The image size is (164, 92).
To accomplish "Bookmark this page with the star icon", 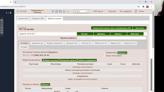I will (138, 7).
